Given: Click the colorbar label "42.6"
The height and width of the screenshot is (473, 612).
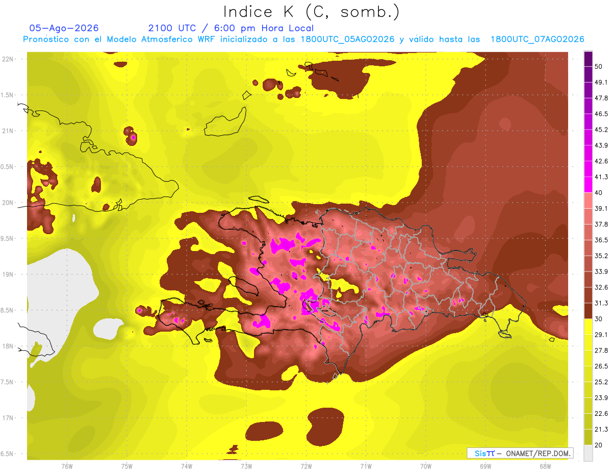Looking at the screenshot, I should click(x=601, y=161).
